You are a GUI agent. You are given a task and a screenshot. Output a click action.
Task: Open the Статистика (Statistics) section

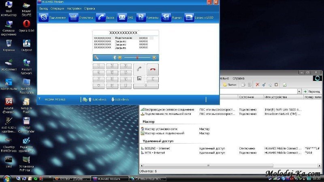(x=73, y=17)
